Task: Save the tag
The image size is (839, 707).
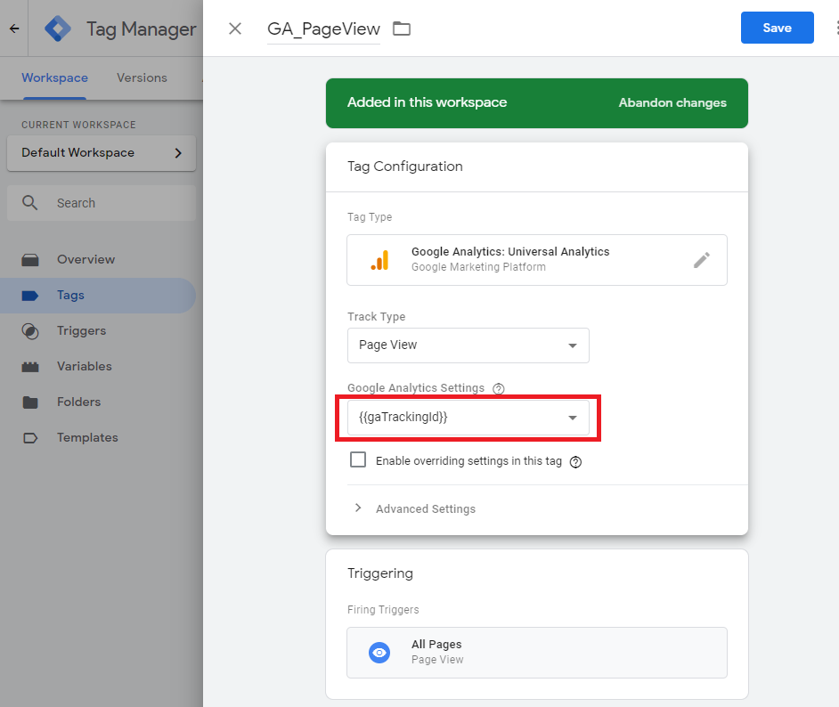Action: tap(777, 28)
